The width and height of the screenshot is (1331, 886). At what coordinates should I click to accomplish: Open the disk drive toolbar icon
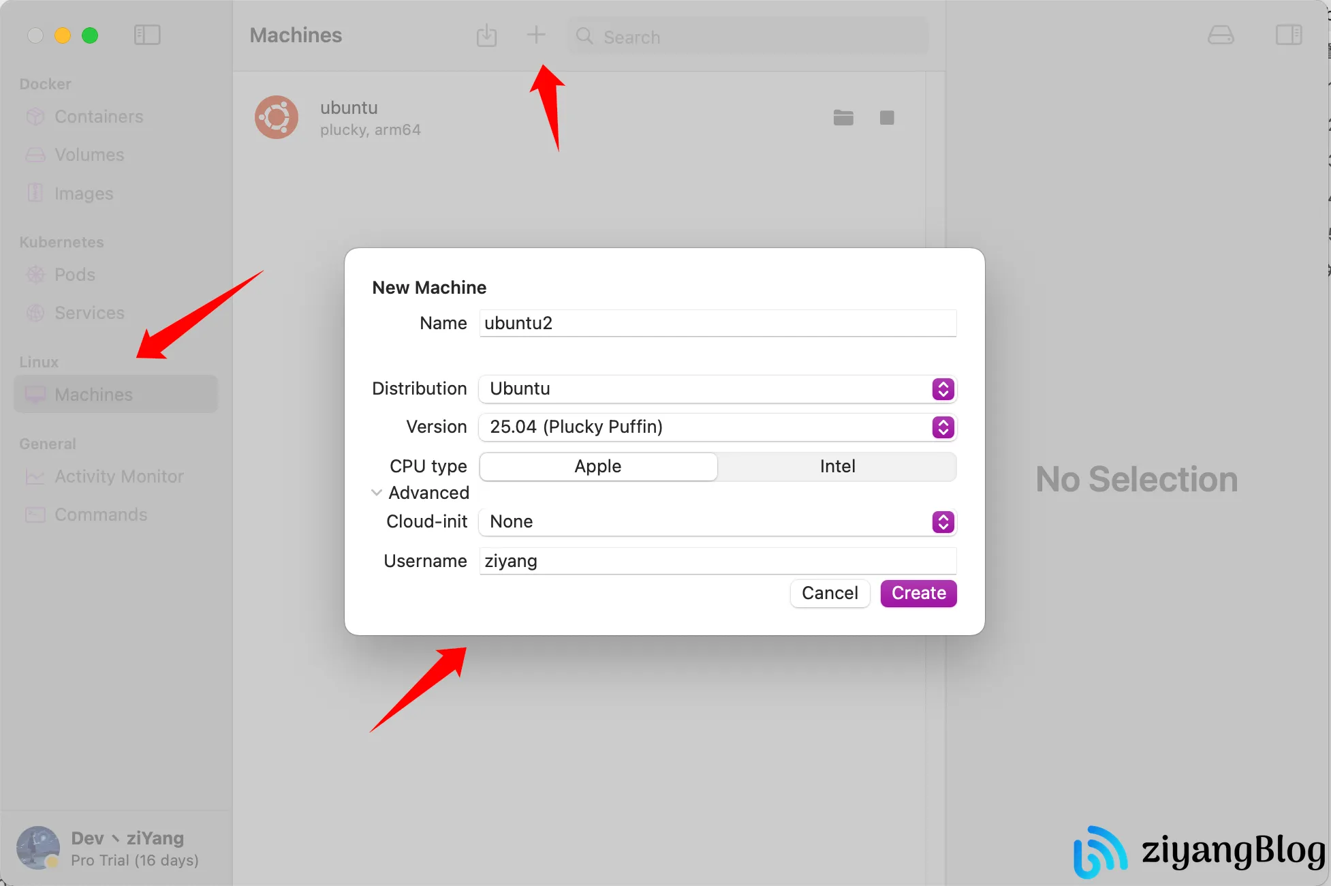coord(1220,35)
